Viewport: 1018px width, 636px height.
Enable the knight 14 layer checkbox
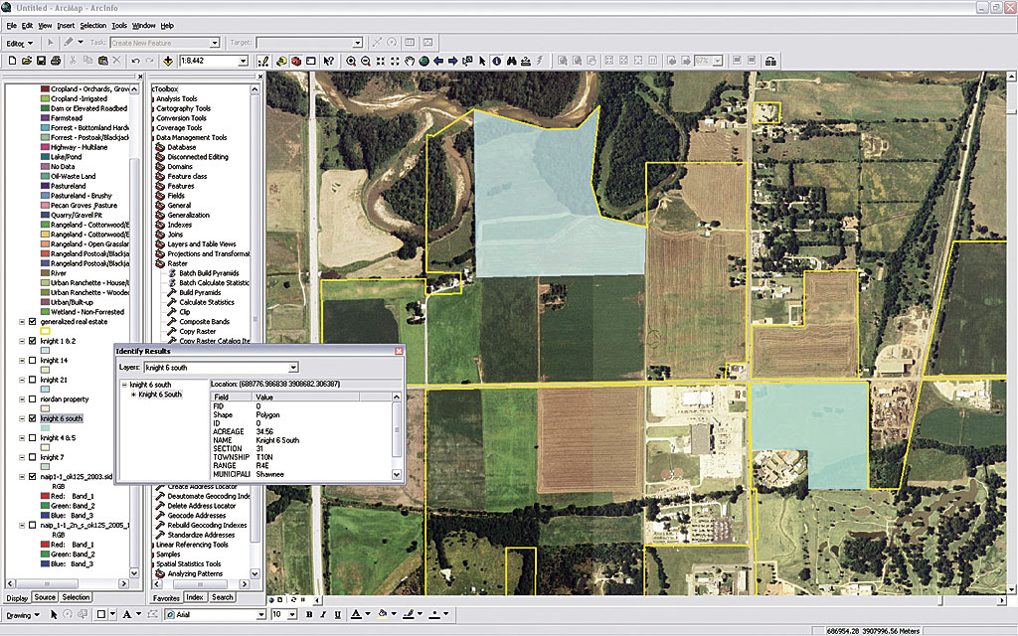point(33,360)
